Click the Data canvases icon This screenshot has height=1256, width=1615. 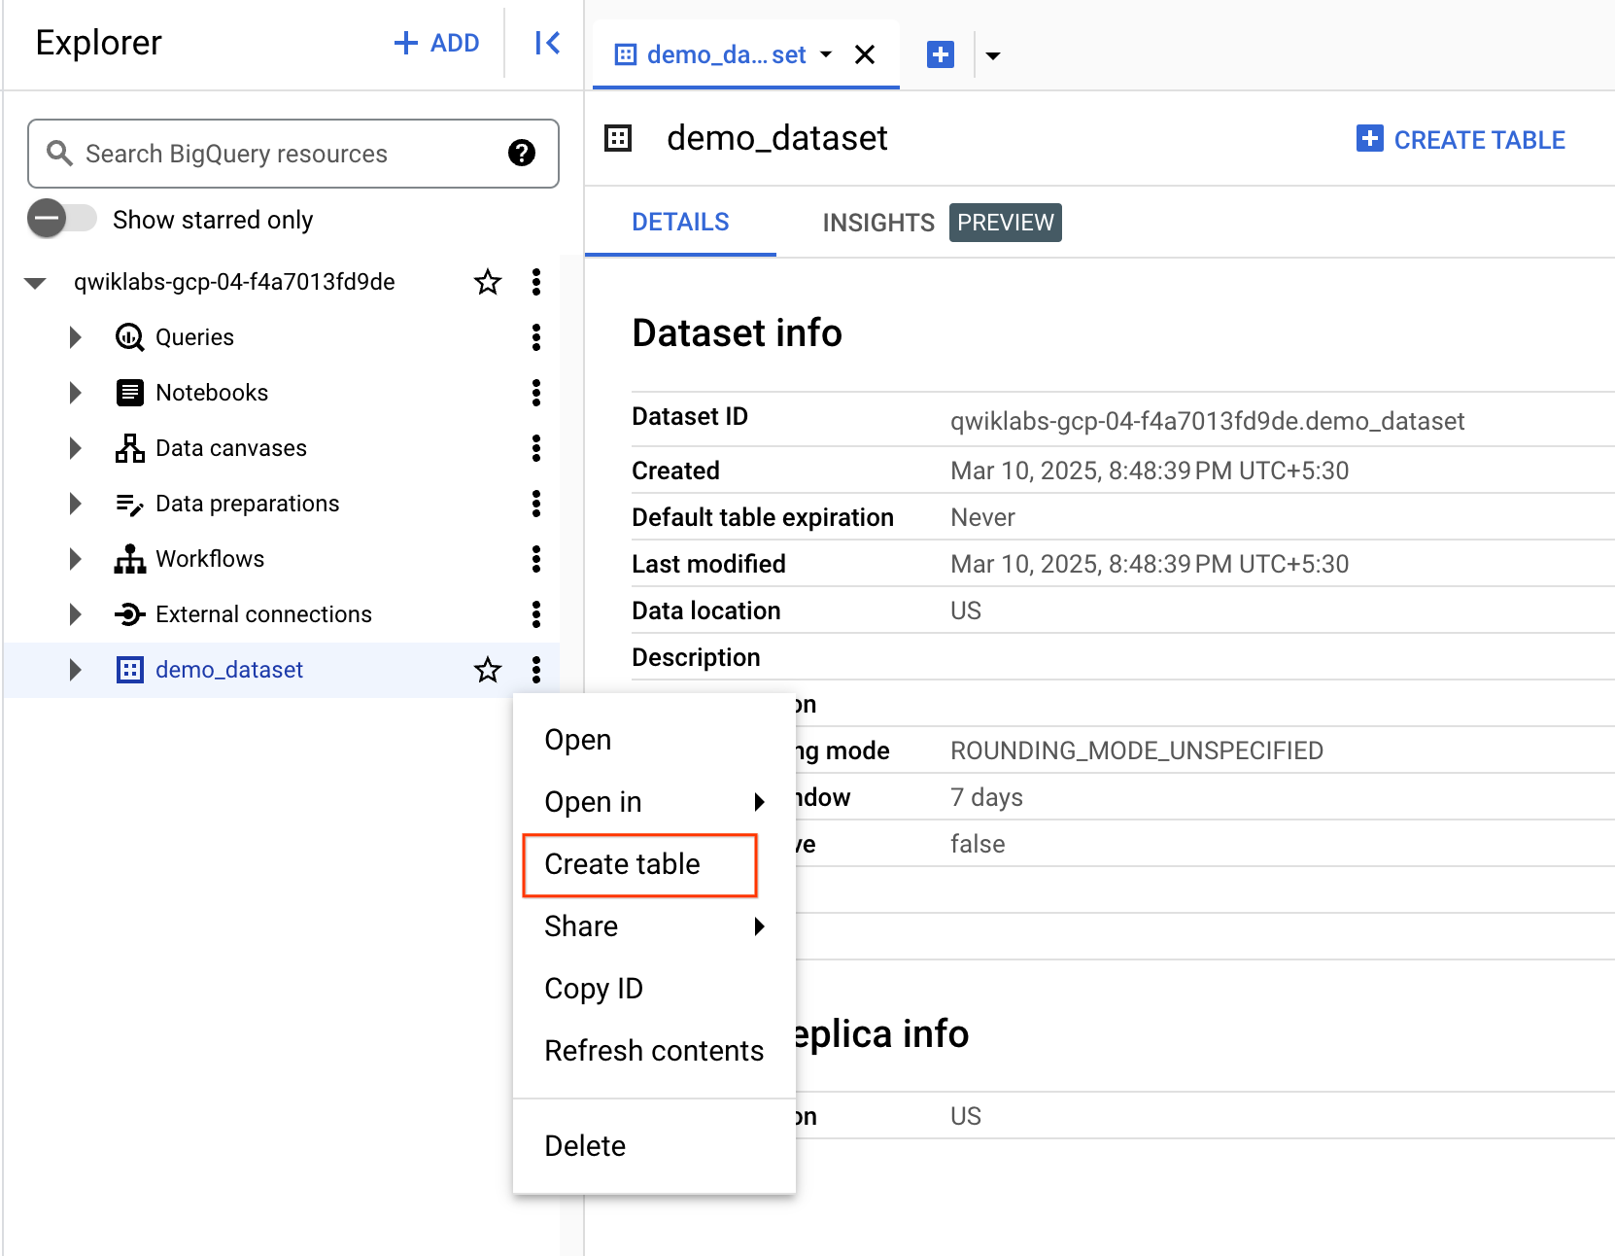coord(129,448)
